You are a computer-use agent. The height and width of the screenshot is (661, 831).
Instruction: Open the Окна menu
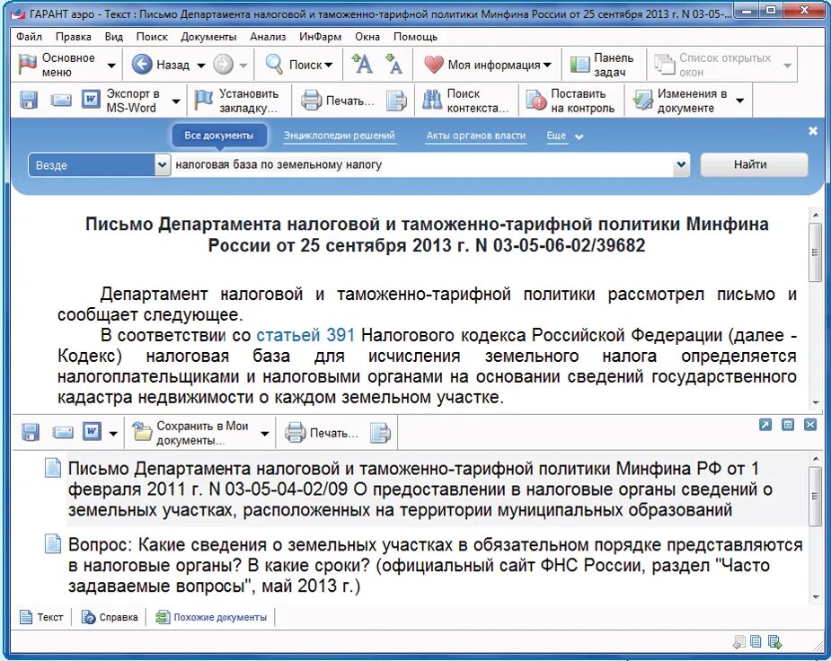click(x=367, y=37)
